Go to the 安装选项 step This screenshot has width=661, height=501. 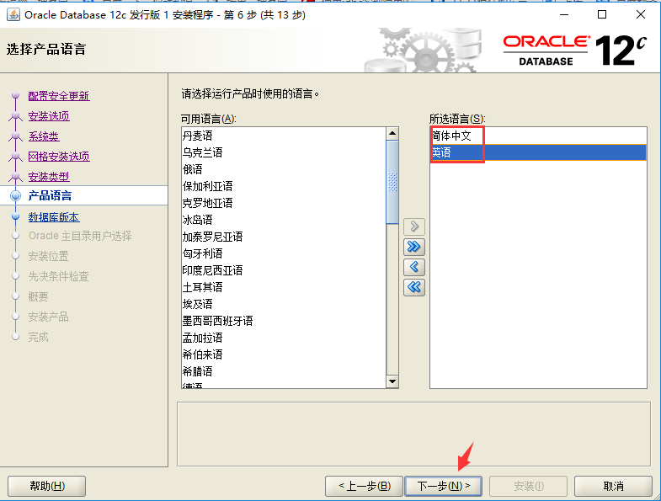point(49,116)
